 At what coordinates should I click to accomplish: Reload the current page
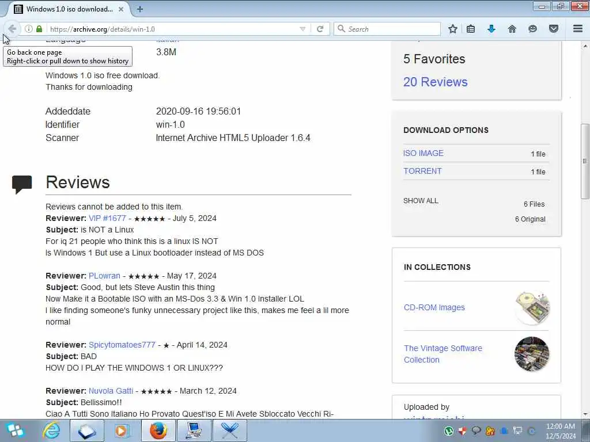coord(320,29)
